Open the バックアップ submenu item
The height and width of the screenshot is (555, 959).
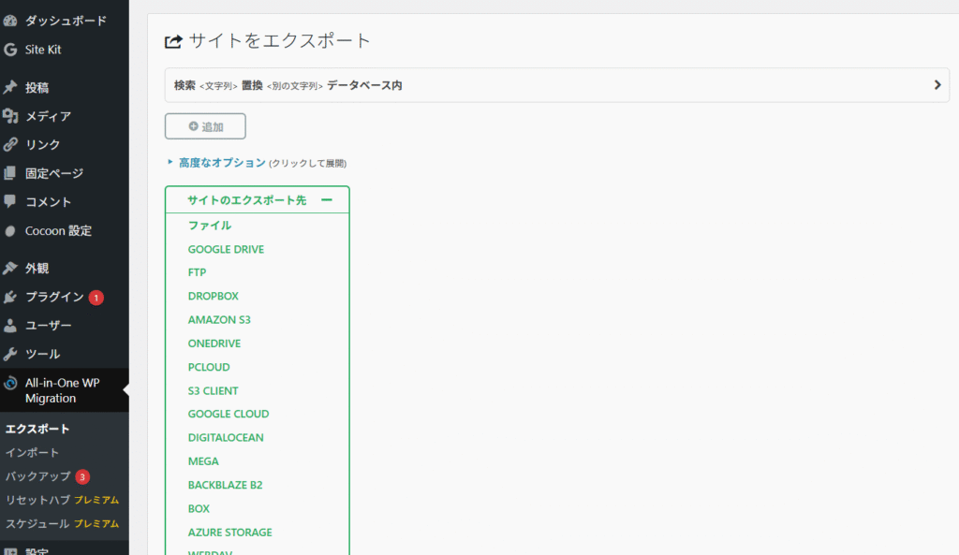click(37, 476)
